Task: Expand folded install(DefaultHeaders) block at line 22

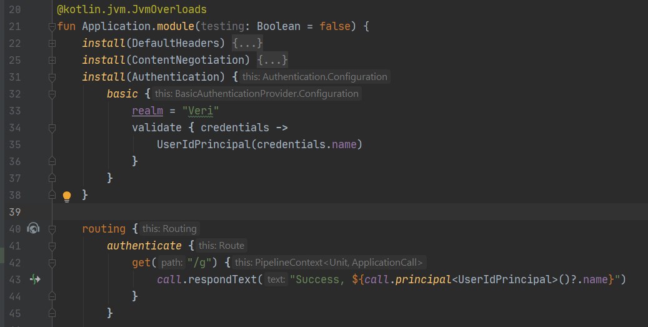Action: pos(52,43)
